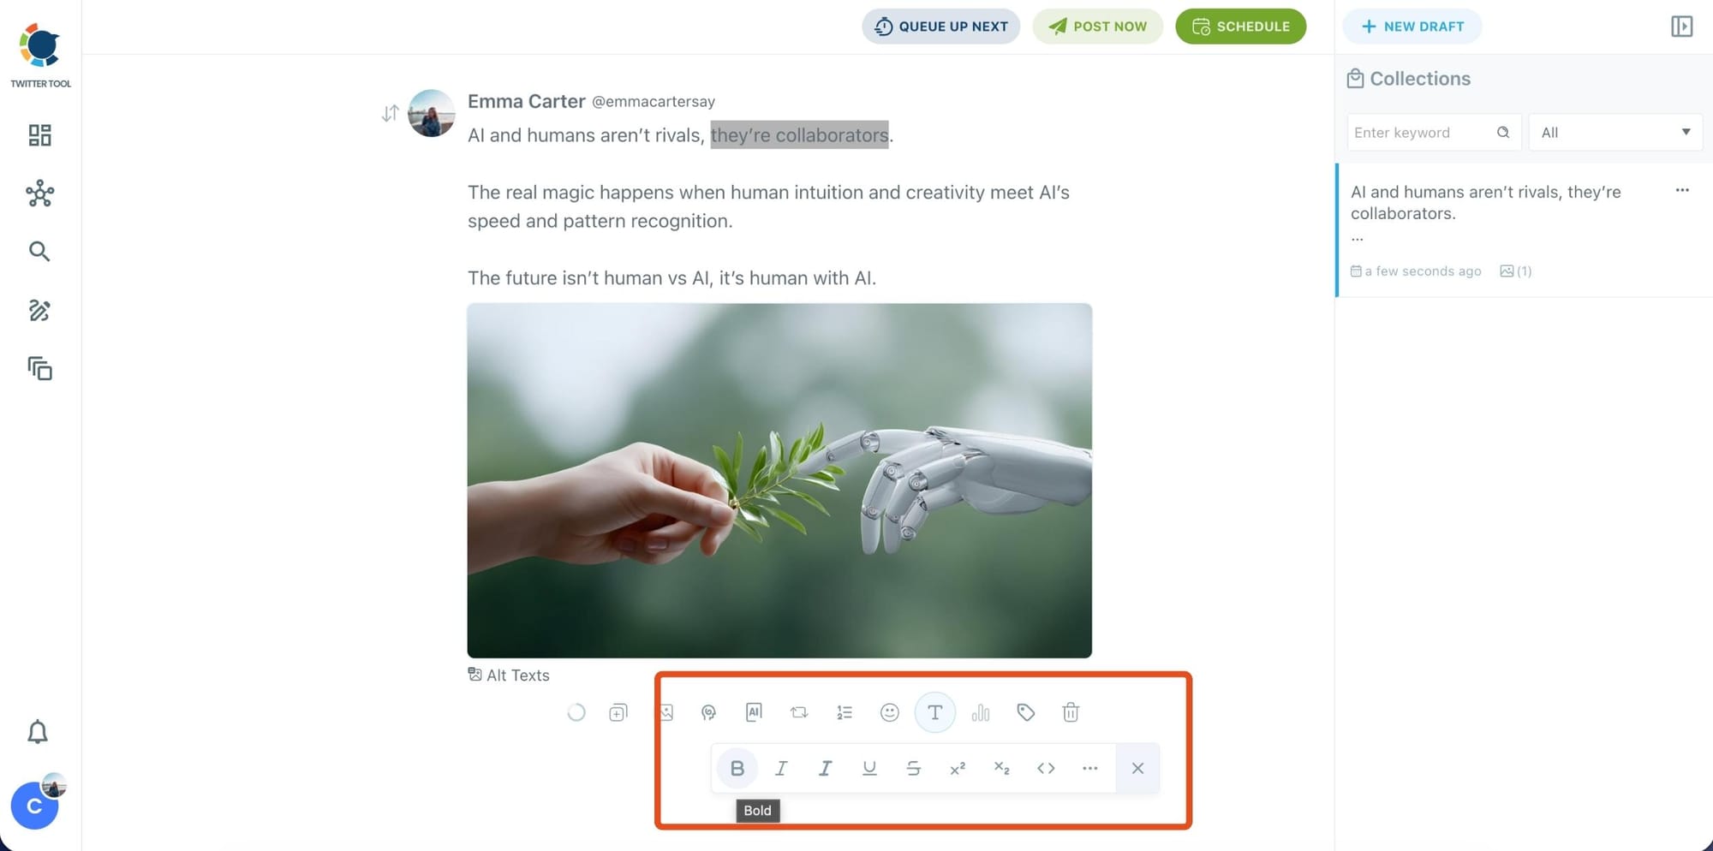Open the Alt Texts link

click(509, 675)
